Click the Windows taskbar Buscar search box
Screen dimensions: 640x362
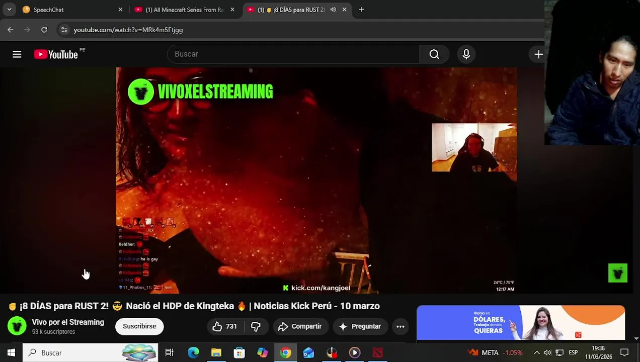91,352
